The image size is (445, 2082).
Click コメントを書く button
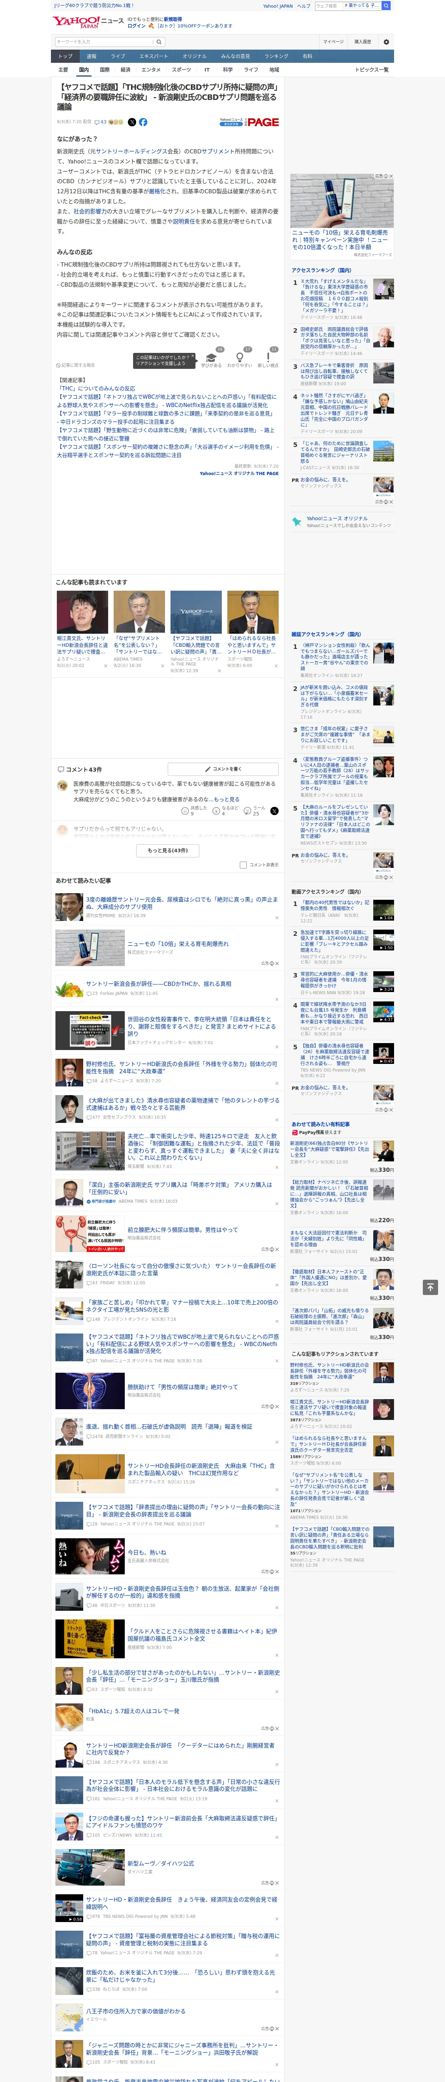223,769
